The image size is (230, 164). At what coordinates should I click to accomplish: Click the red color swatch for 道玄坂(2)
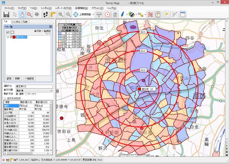14,37
